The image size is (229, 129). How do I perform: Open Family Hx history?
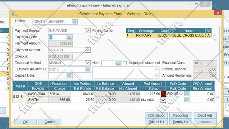click(181, 122)
